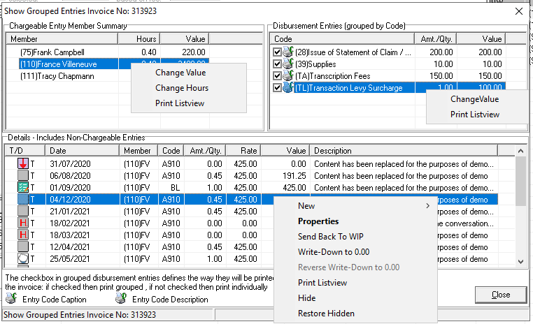Viewport: 533px width, 324px height.
Task: Click the circle icon for 25/05/2021 entry
Action: point(23,259)
